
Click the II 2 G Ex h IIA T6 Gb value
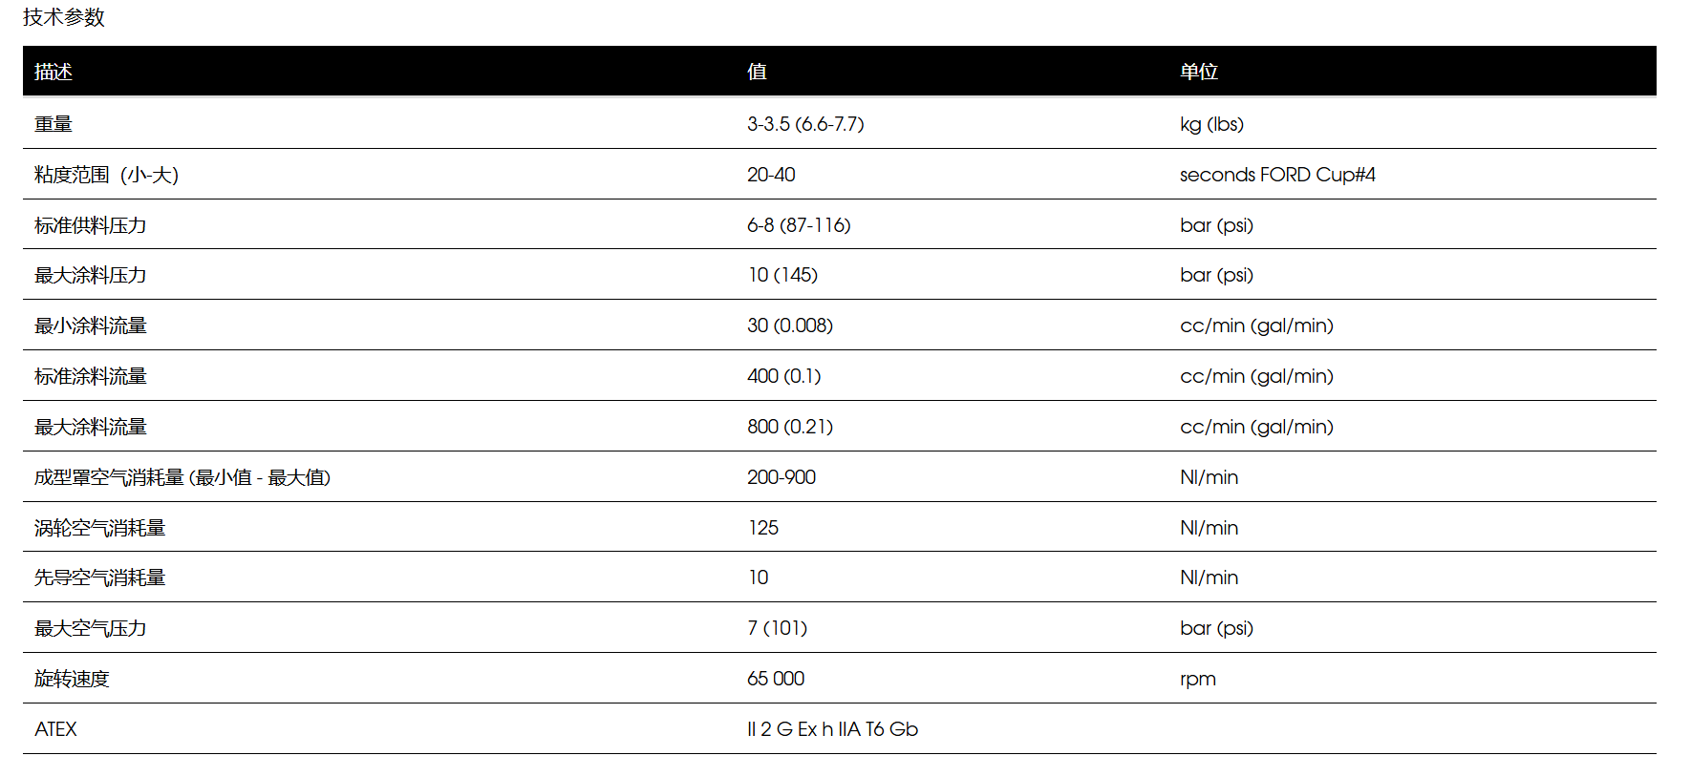[832, 729]
